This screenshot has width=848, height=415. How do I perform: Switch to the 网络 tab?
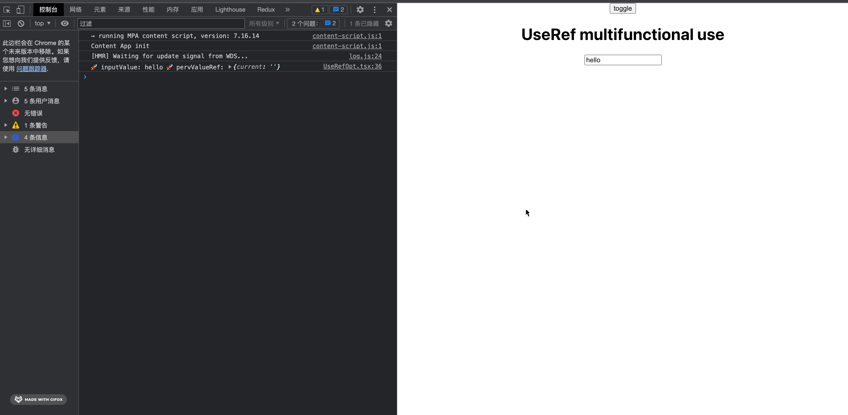pos(75,10)
